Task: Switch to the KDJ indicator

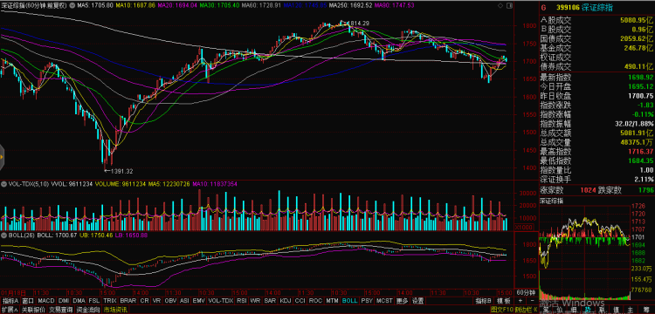Action: coord(286,301)
